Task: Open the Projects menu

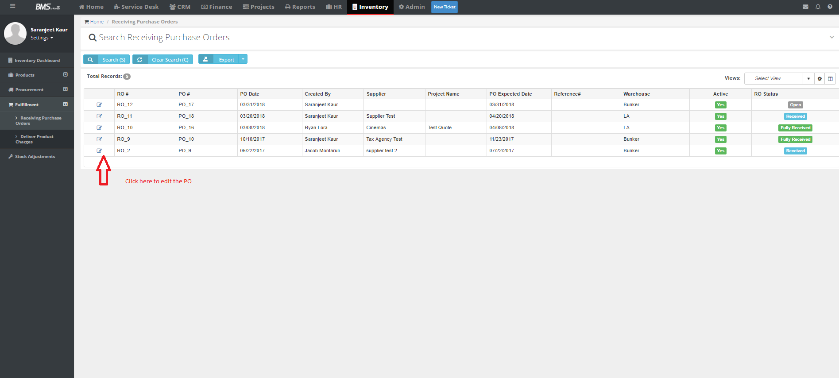Action: click(x=259, y=7)
